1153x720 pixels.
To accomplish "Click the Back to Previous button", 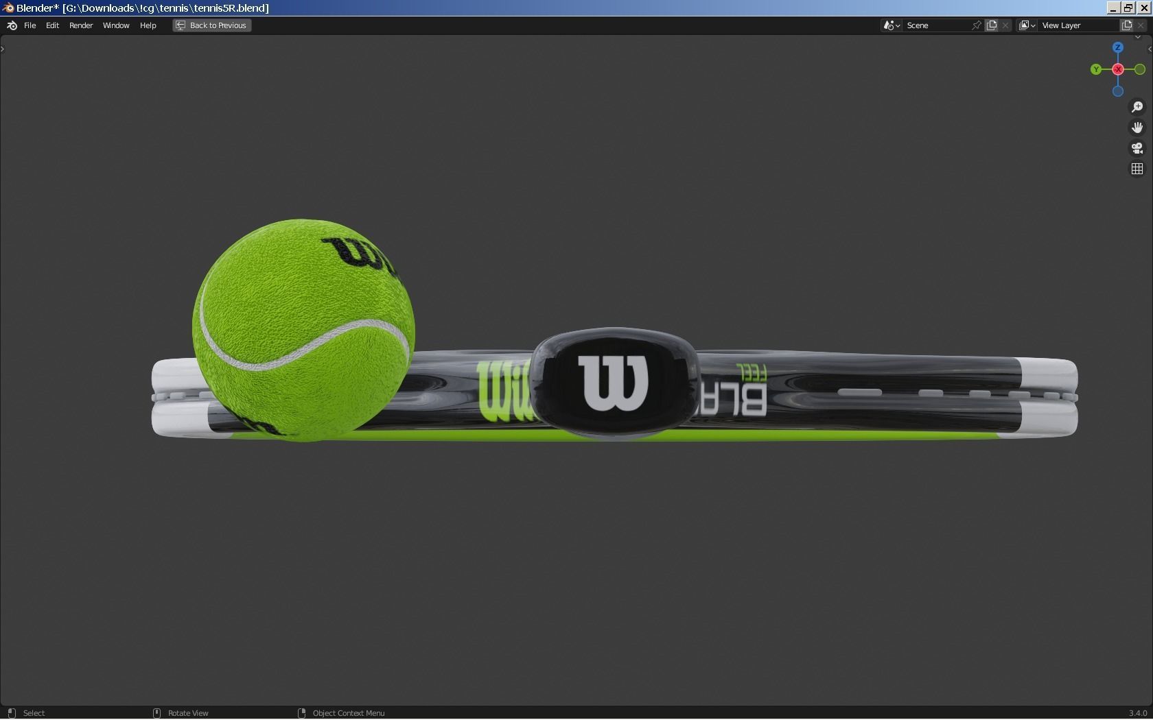I will (x=212, y=25).
